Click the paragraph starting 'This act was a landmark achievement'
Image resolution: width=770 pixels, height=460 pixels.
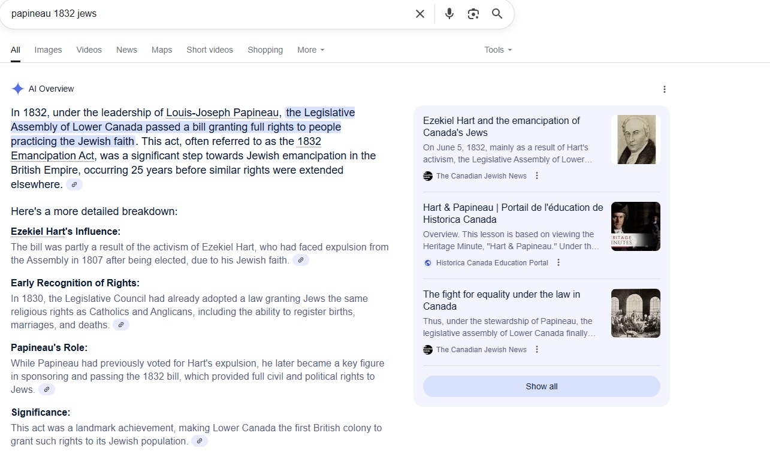pos(196,434)
